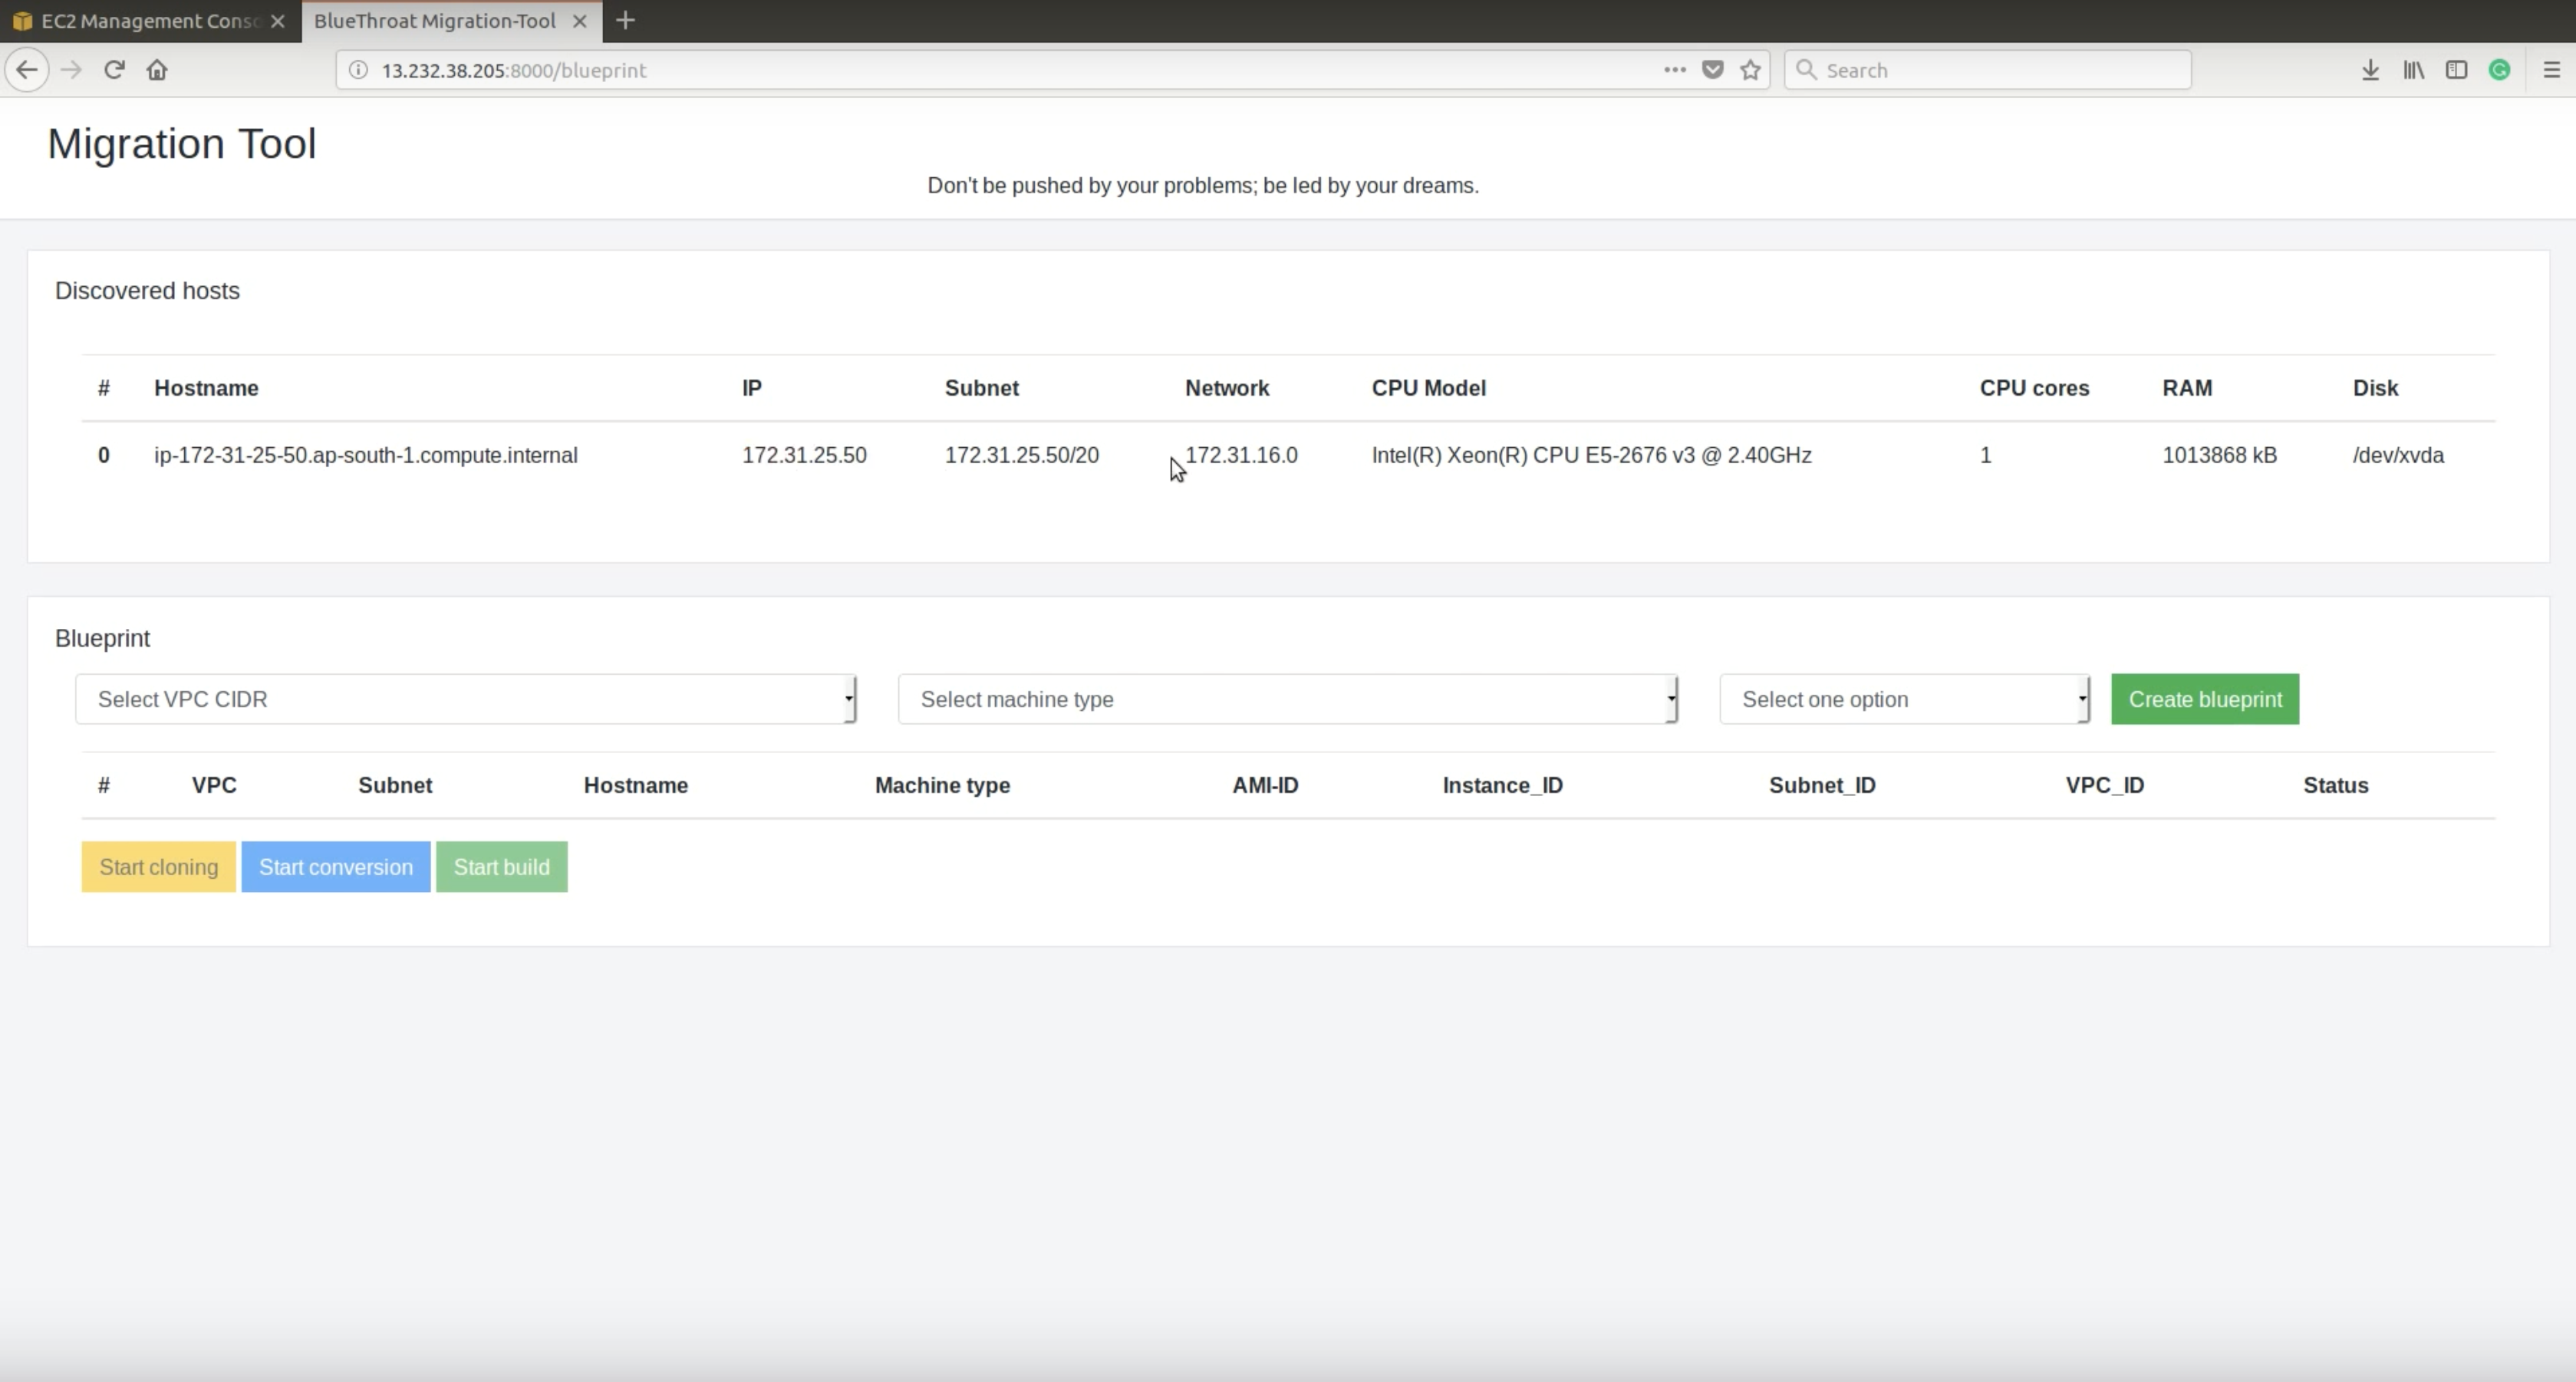This screenshot has width=2576, height=1382.
Task: Bookmark this page using the star icon
Action: 1750,69
